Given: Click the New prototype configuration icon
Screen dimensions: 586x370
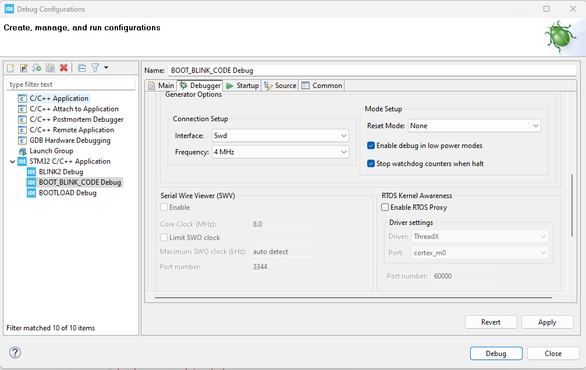Looking at the screenshot, I should (x=24, y=68).
